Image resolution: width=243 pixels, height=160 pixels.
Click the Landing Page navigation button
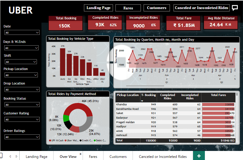click(x=98, y=8)
